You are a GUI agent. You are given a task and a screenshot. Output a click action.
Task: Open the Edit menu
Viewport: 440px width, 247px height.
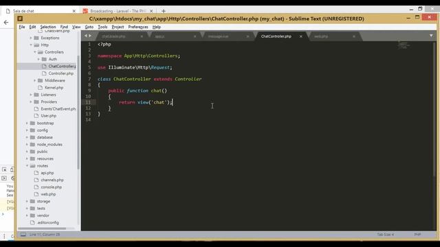click(32, 27)
